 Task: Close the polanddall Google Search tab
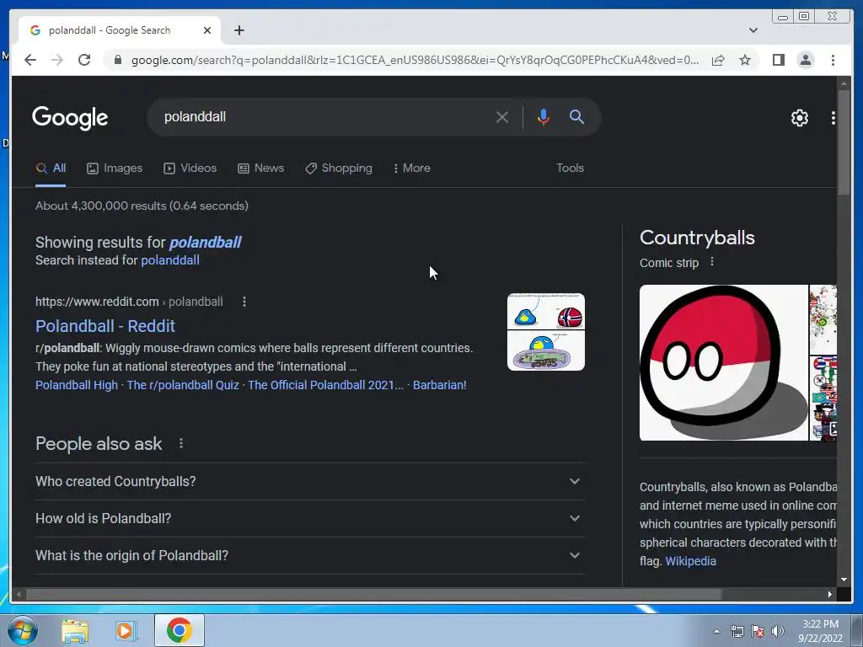tap(207, 30)
